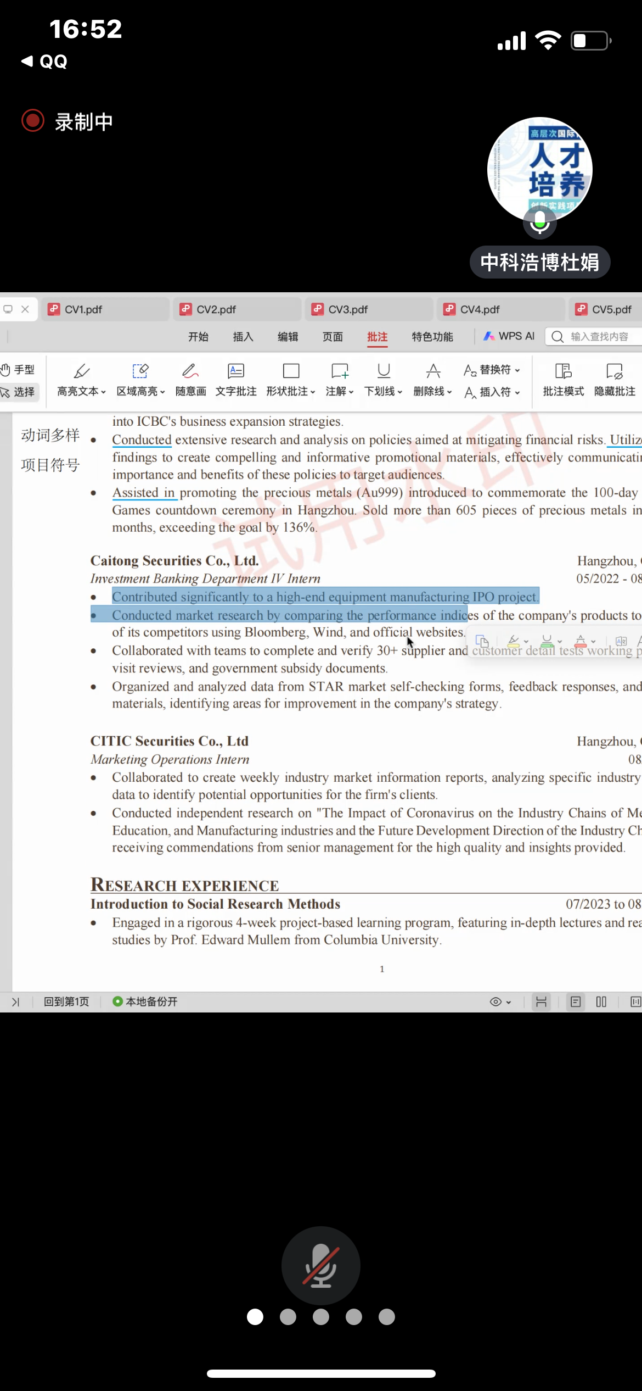The width and height of the screenshot is (642, 1391).
Task: Click the red strikethrough icon in floating toolbar
Action: click(581, 641)
